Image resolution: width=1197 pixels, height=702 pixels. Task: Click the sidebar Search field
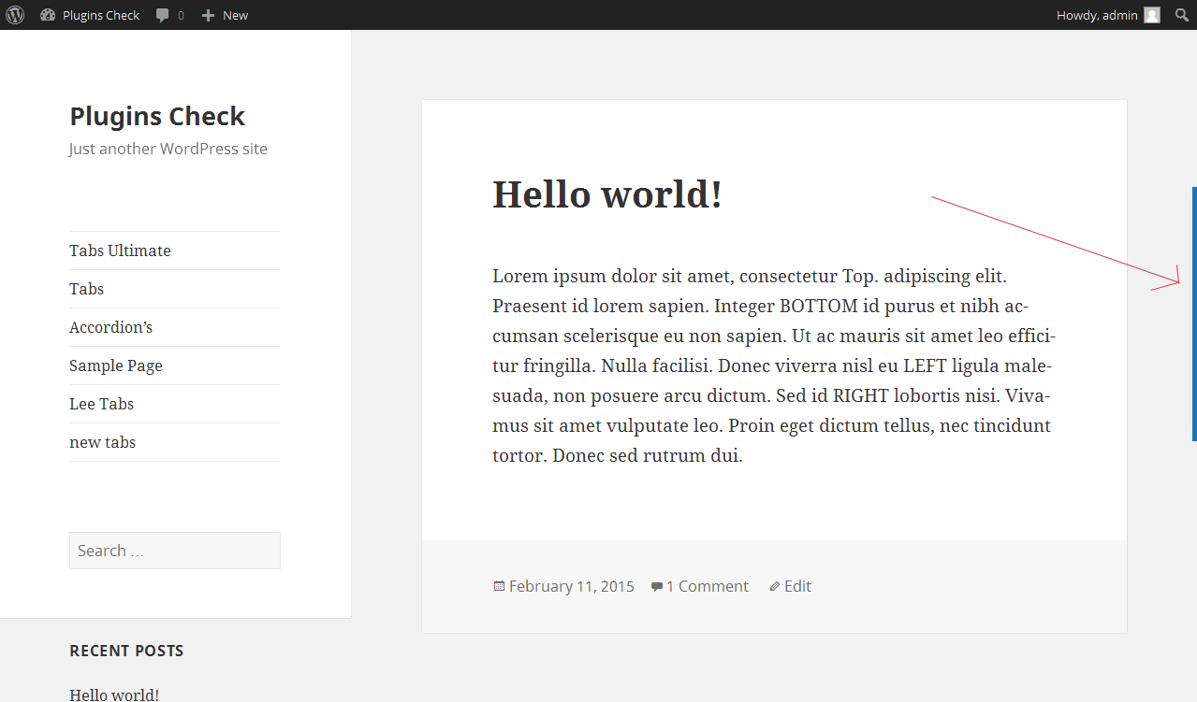point(175,551)
